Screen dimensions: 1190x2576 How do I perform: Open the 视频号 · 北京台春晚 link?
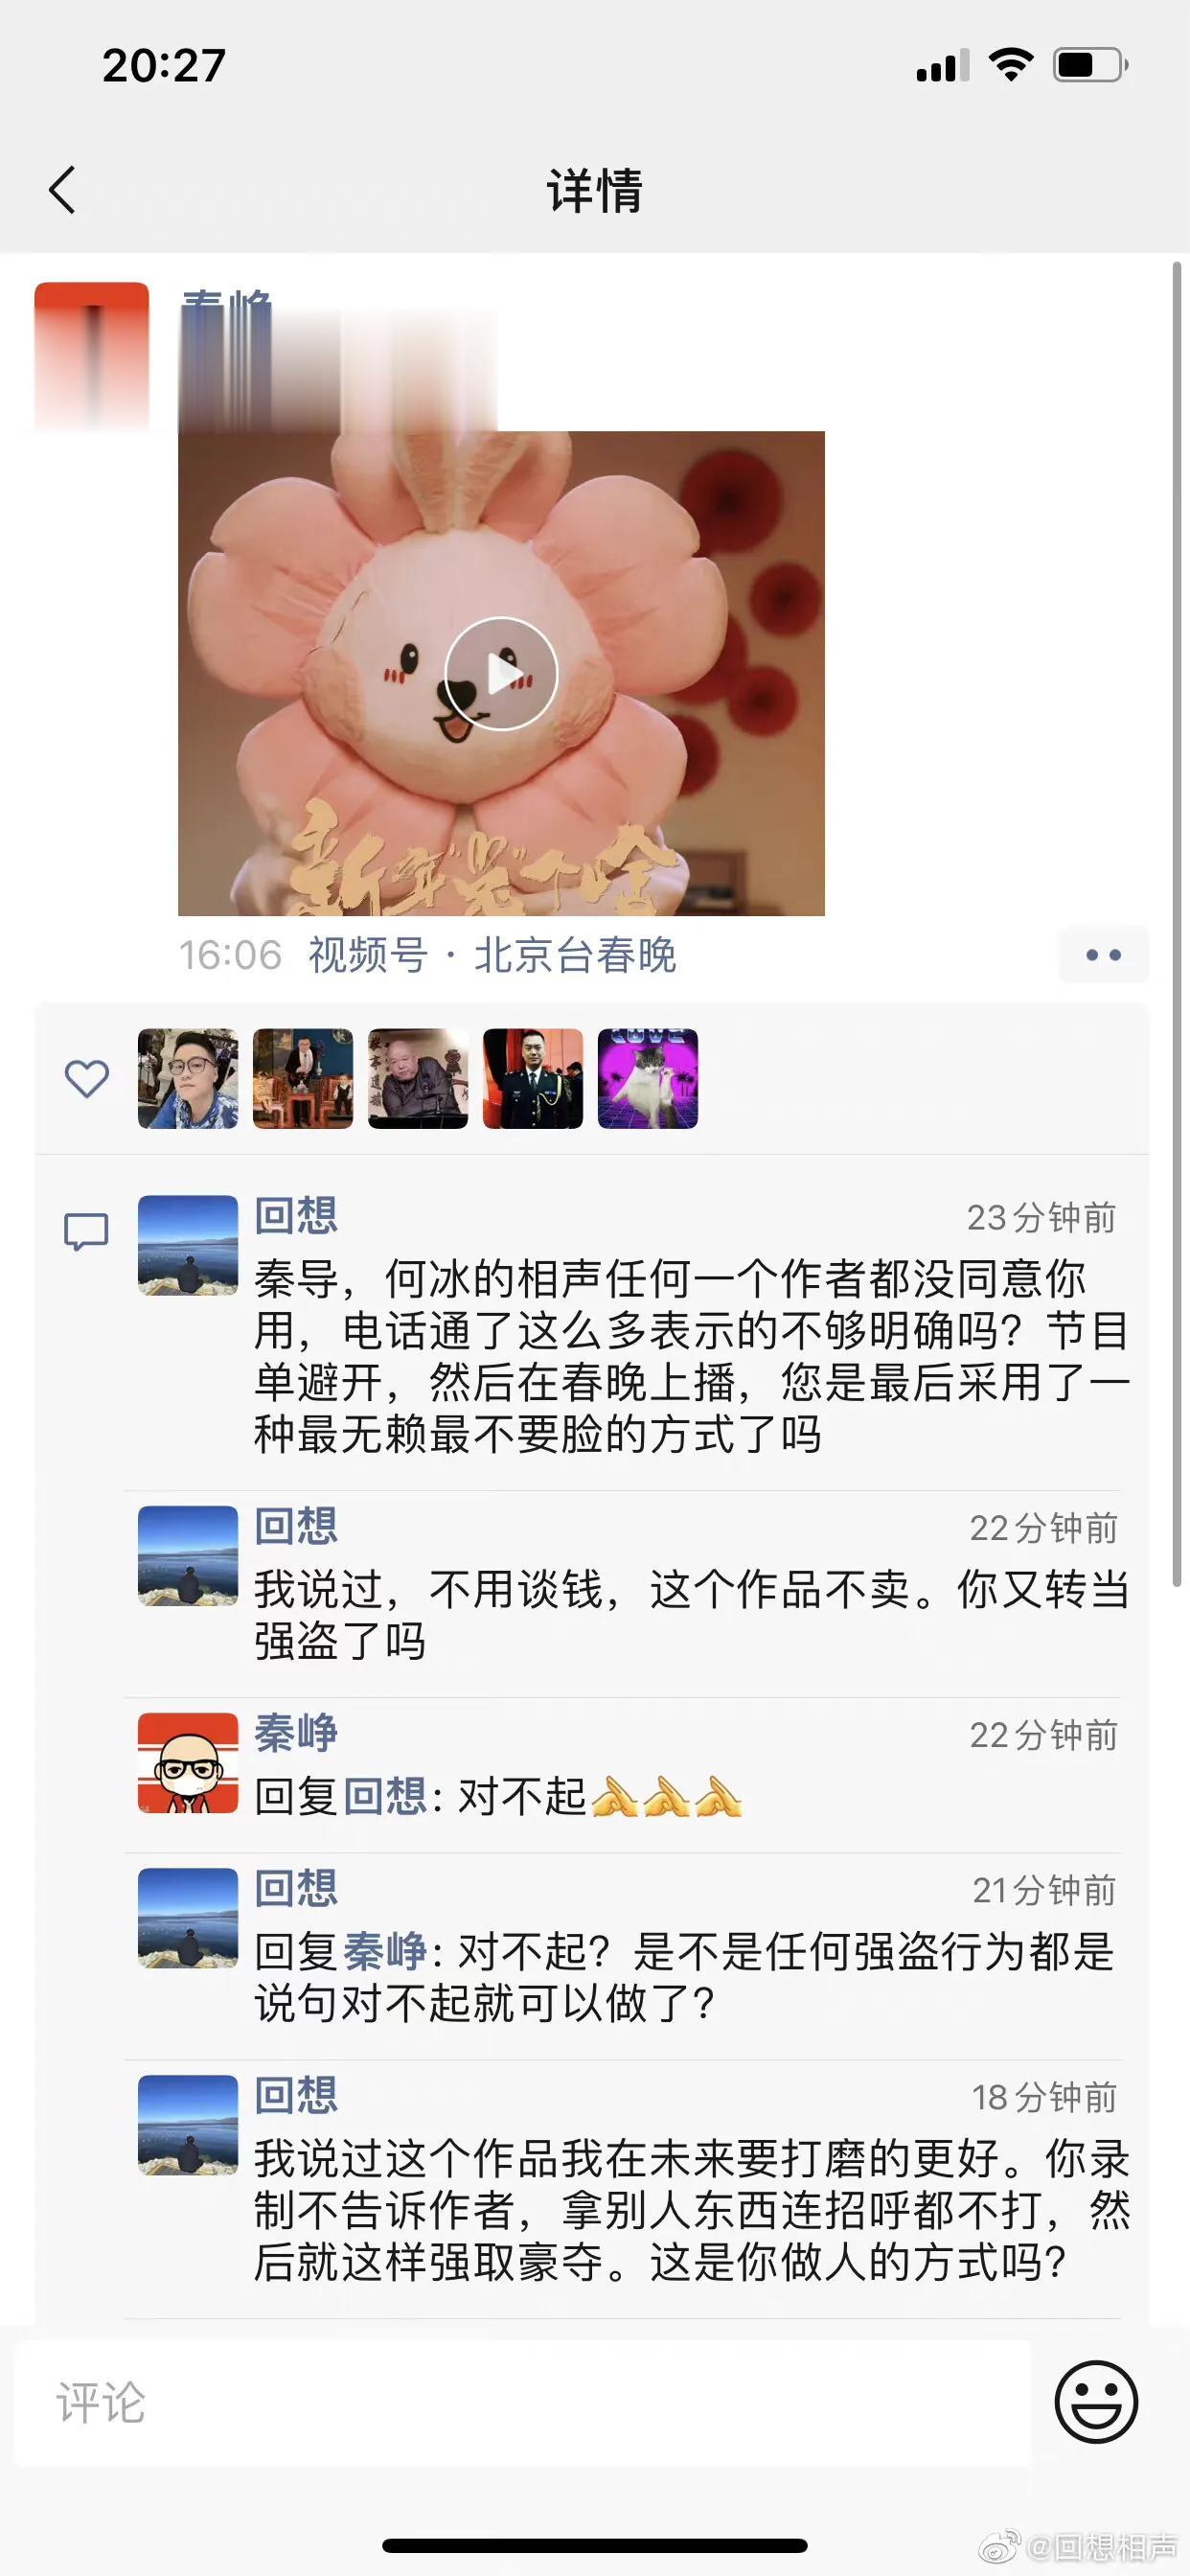(492, 955)
